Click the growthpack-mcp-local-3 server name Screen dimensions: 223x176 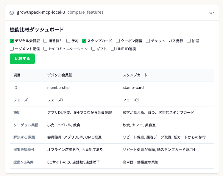[41, 12]
